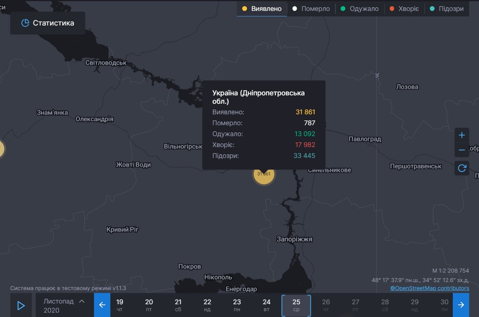Open the Статистика panel

coord(48,23)
